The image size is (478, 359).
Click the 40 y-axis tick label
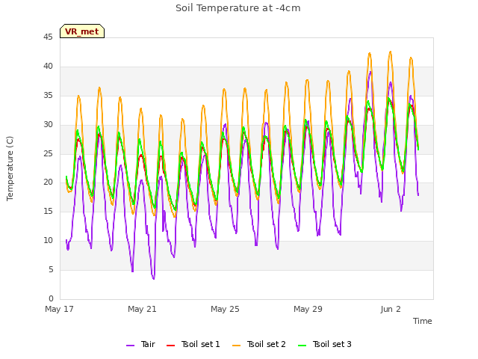(x=48, y=67)
